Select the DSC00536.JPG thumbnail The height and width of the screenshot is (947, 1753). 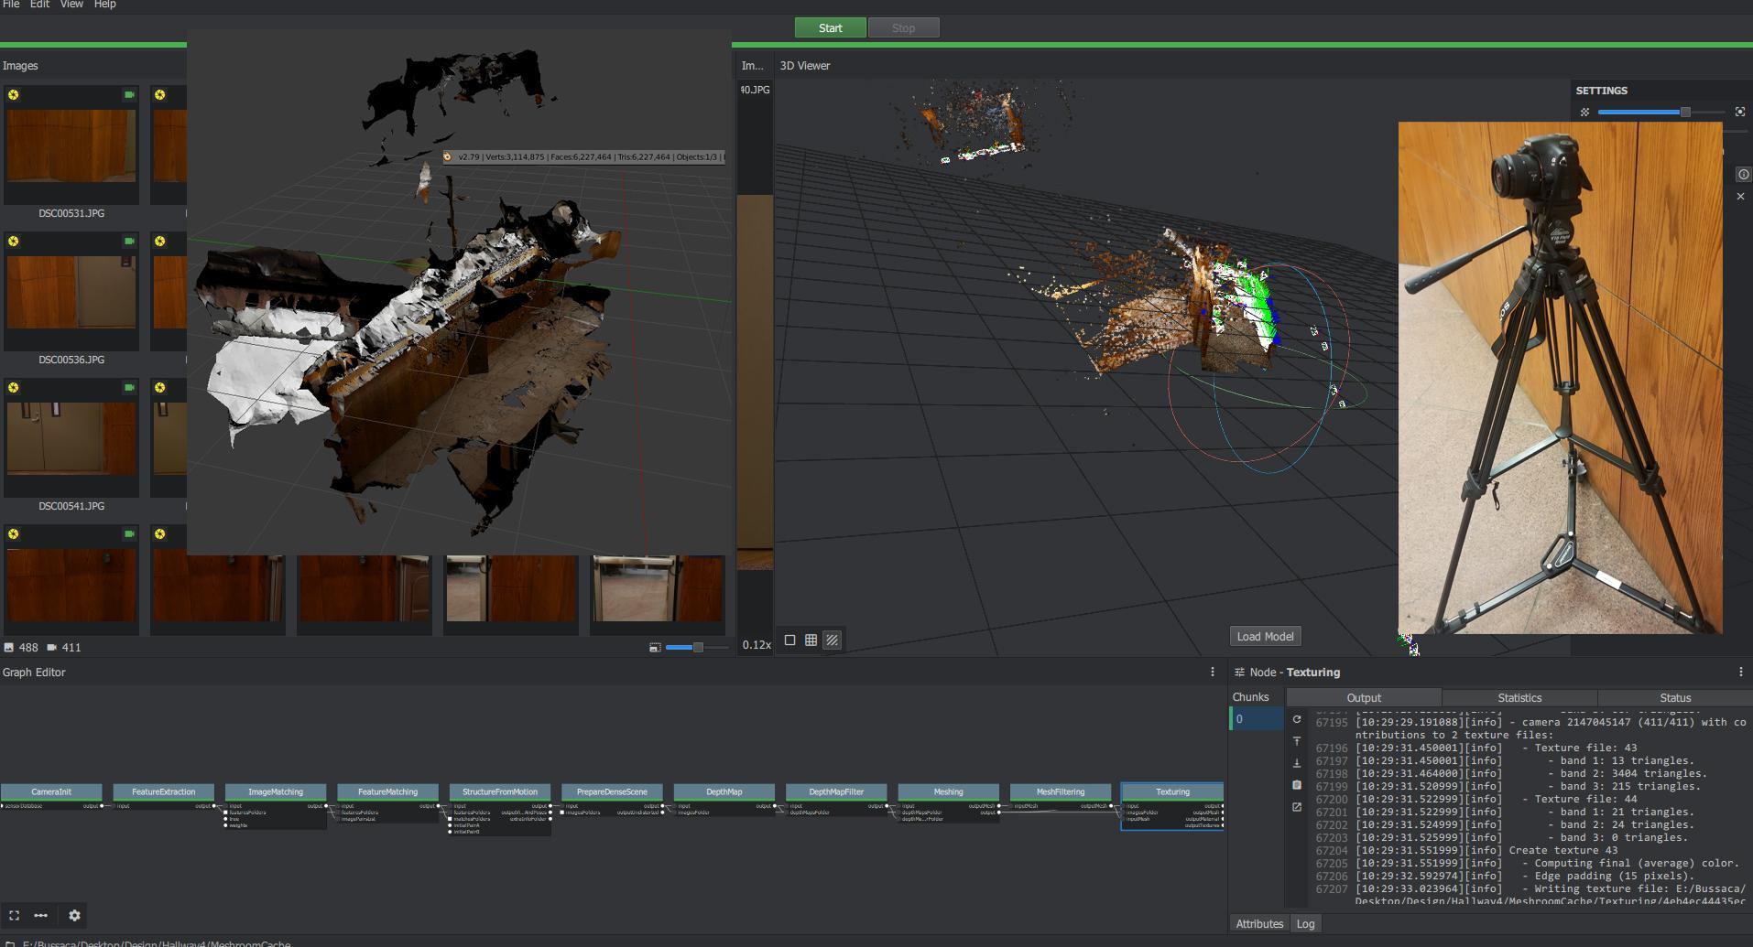71,293
